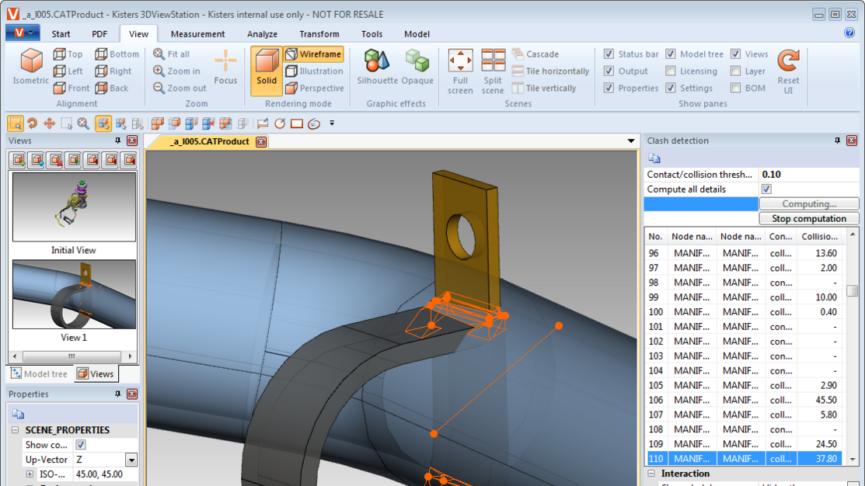Click Reset UI icon
This screenshot has width=865, height=486.
coord(788,71)
